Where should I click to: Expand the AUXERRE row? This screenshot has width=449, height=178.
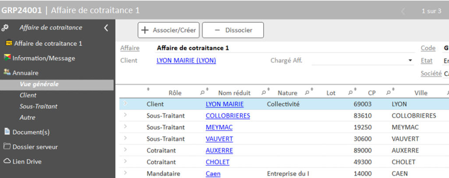coord(125,150)
